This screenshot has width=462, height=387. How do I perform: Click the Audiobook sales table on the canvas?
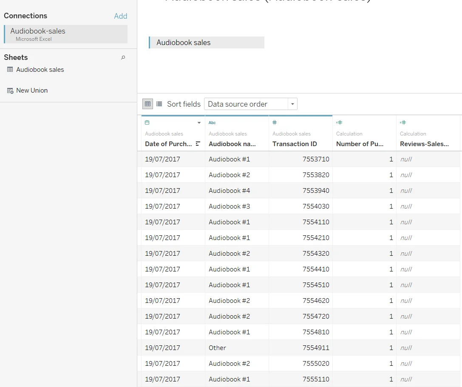click(x=207, y=42)
